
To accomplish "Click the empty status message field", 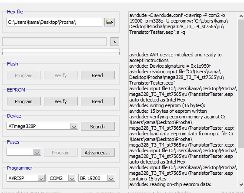I will tap(54, 42).
